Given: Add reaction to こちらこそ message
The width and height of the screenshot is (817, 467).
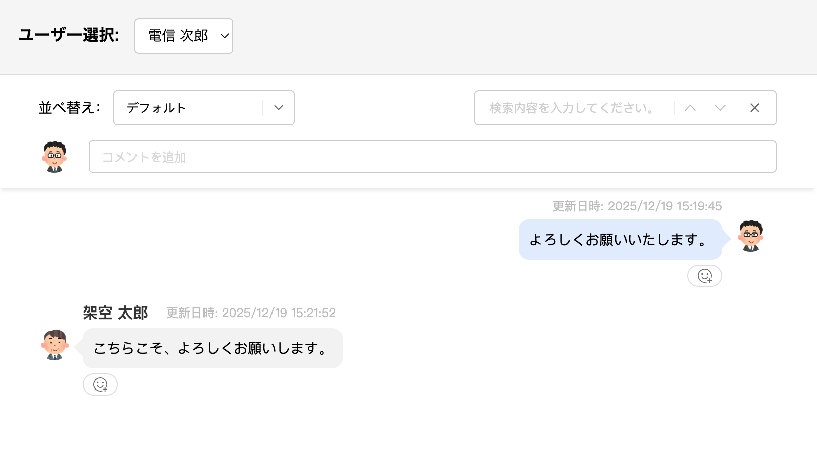Looking at the screenshot, I should (100, 384).
